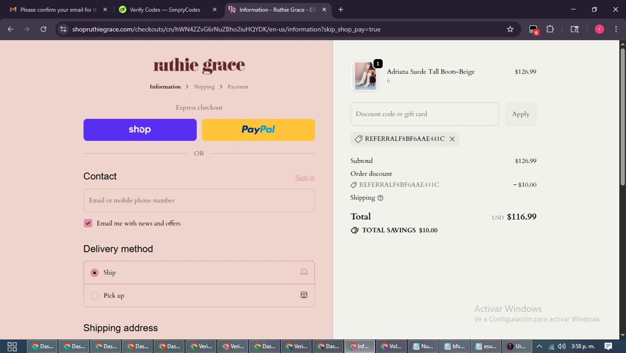Open the volume speaker tray icon
Viewport: 626px width, 353px height.
[x=562, y=346]
